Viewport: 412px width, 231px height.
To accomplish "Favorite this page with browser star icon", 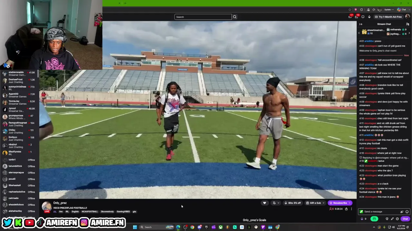I will coord(350,10).
